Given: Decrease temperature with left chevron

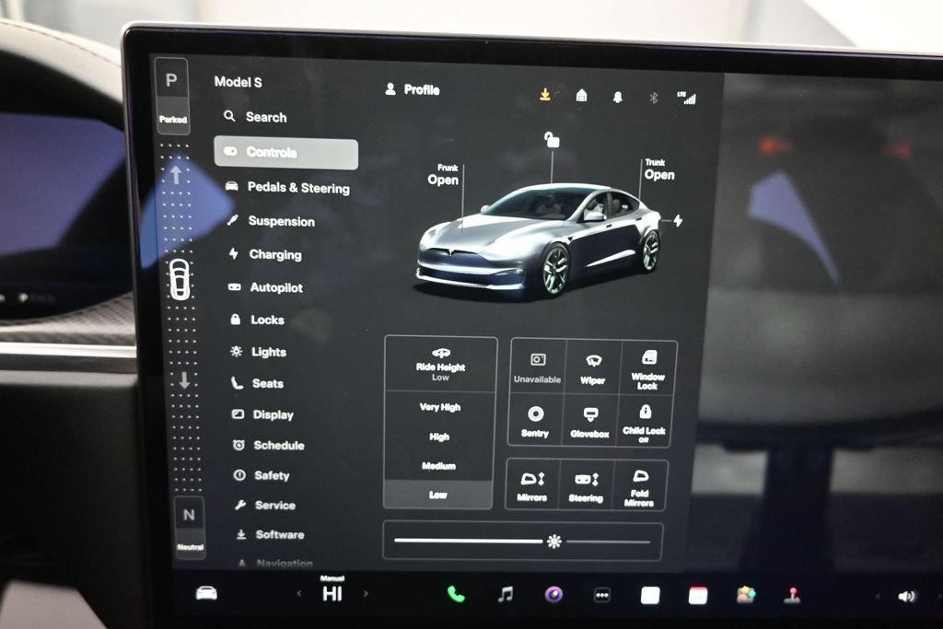Looking at the screenshot, I should click(299, 593).
